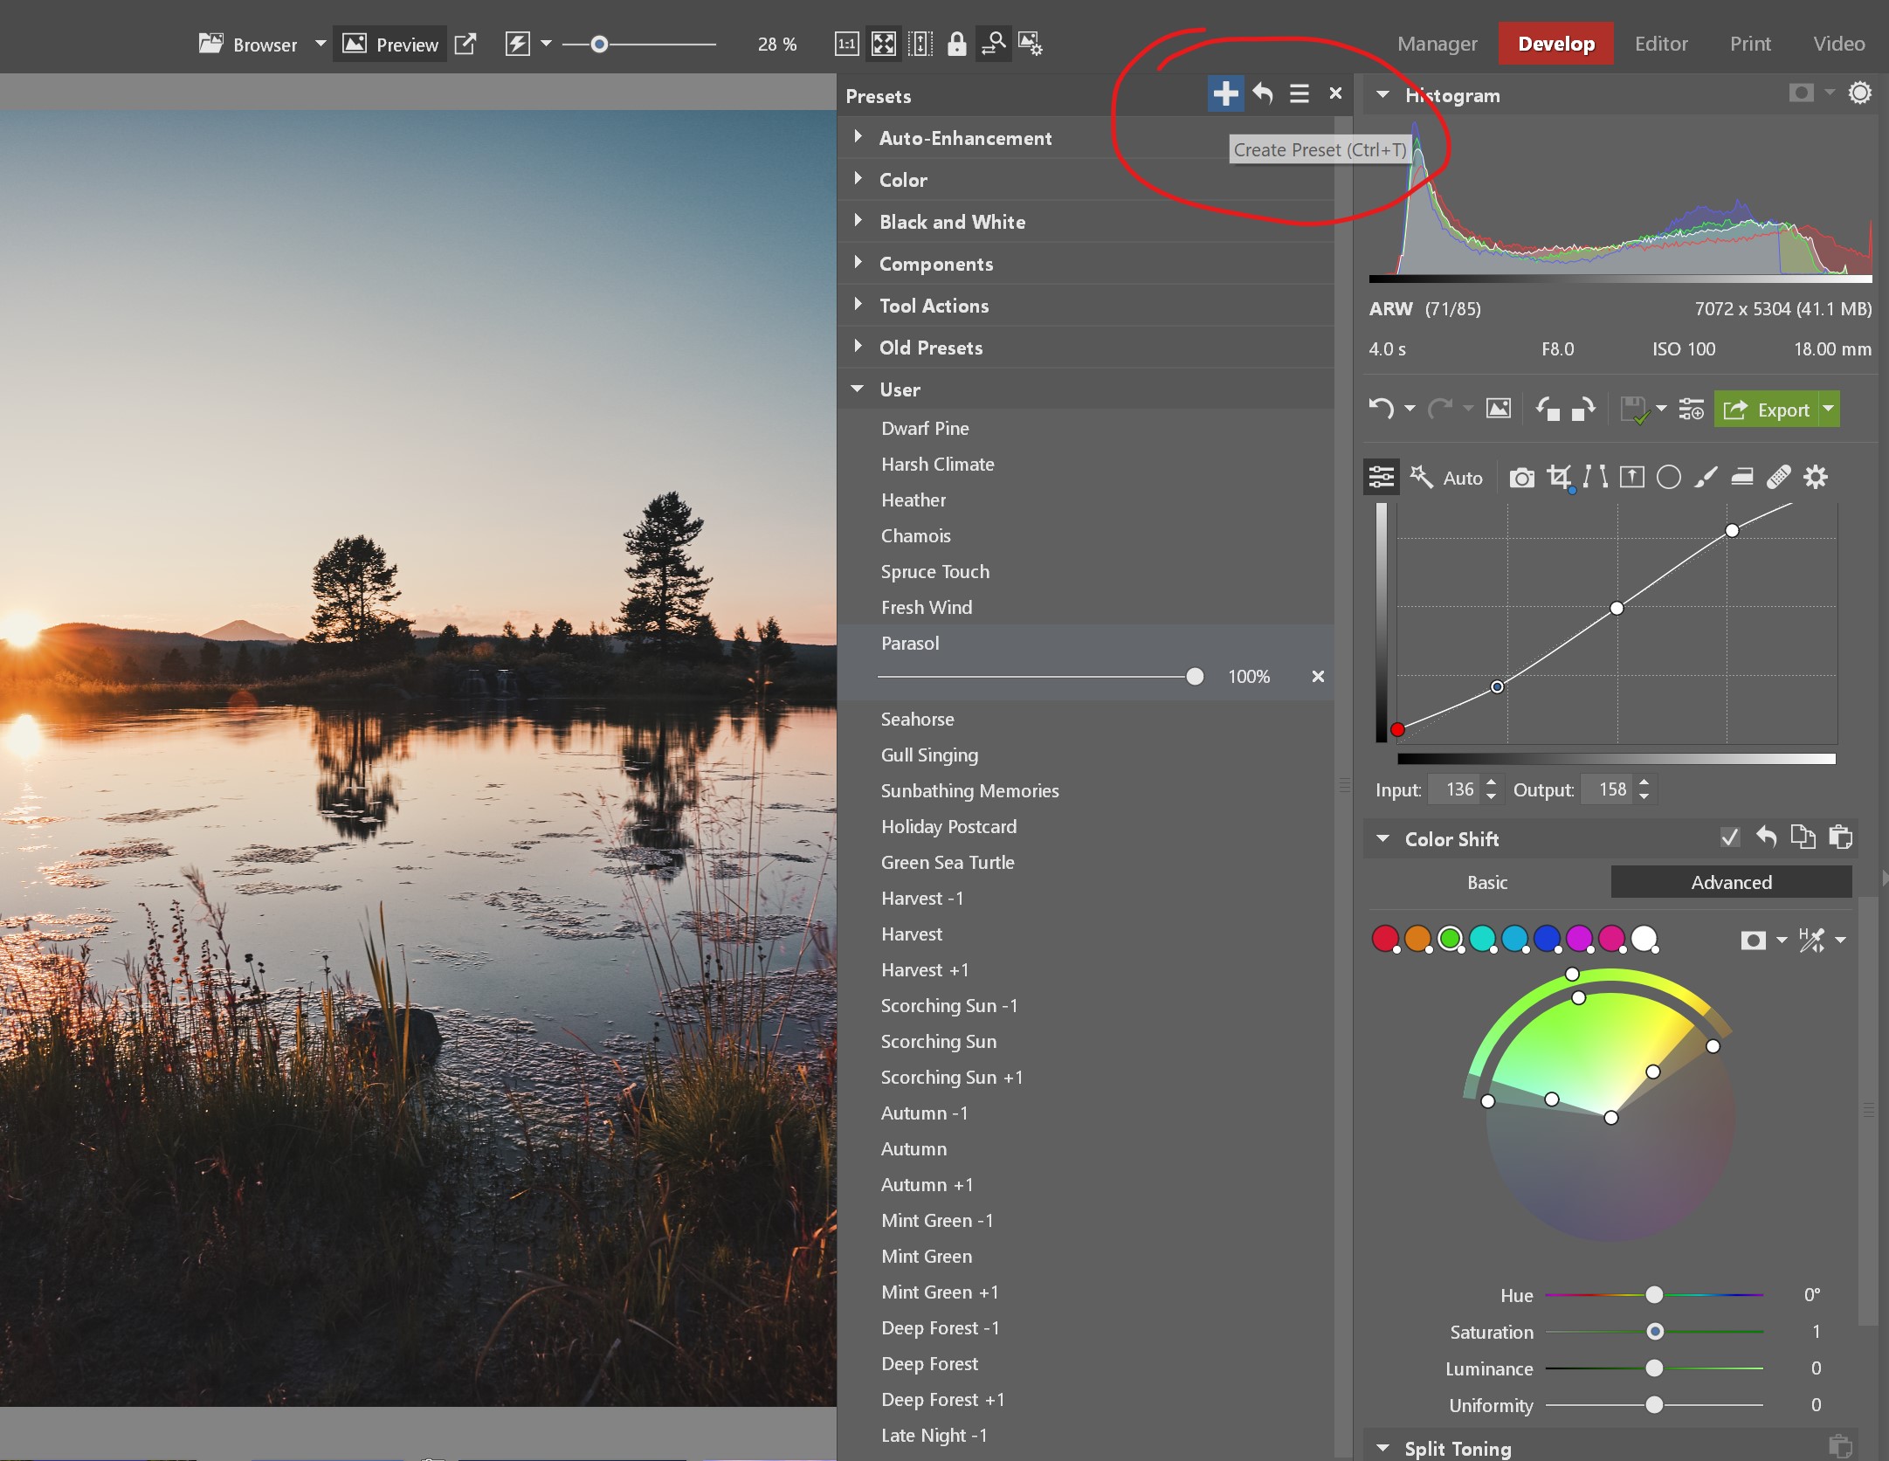The height and width of the screenshot is (1461, 1889).
Task: Click the lock icon in the top toolbar
Action: click(957, 44)
